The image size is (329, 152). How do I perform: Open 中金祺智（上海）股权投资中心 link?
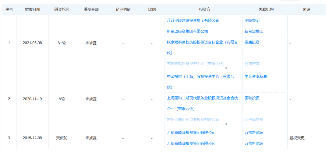200,77
